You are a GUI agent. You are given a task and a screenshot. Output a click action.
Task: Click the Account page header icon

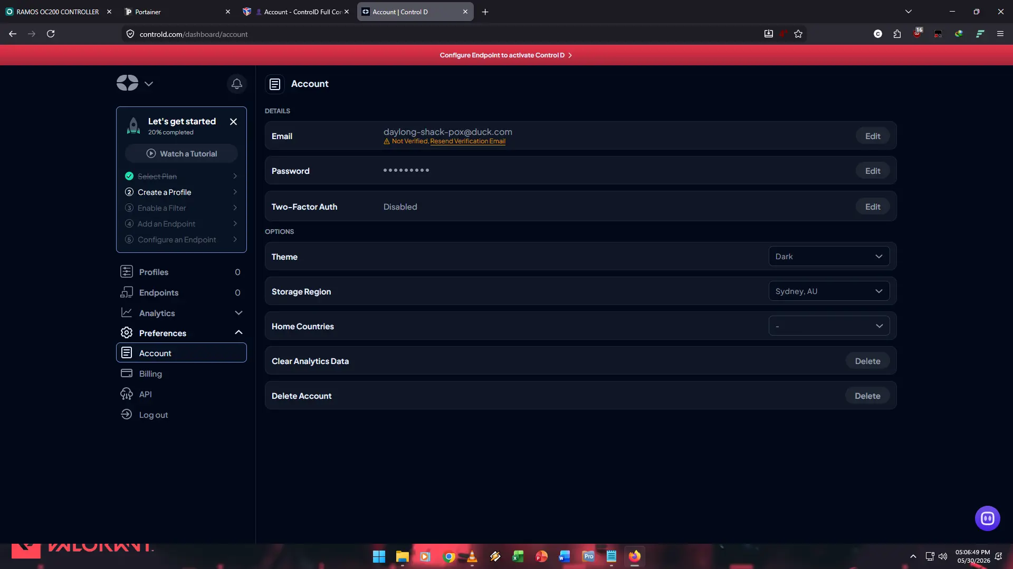pos(275,84)
